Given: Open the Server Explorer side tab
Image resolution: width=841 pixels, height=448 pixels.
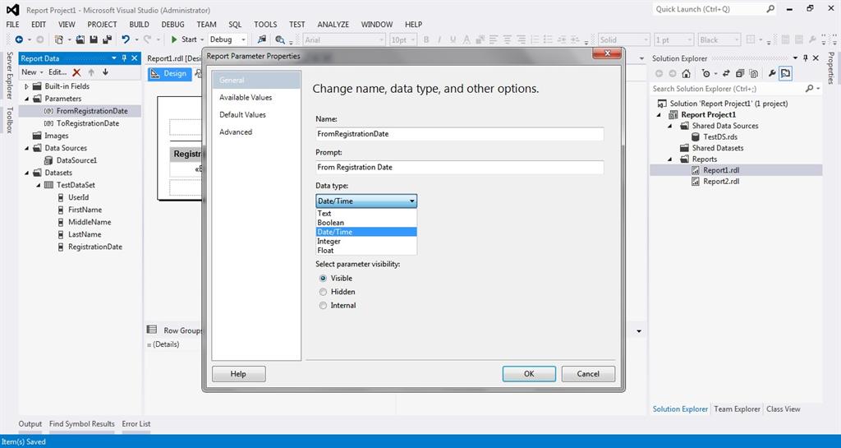Looking at the screenshot, I should pos(9,75).
